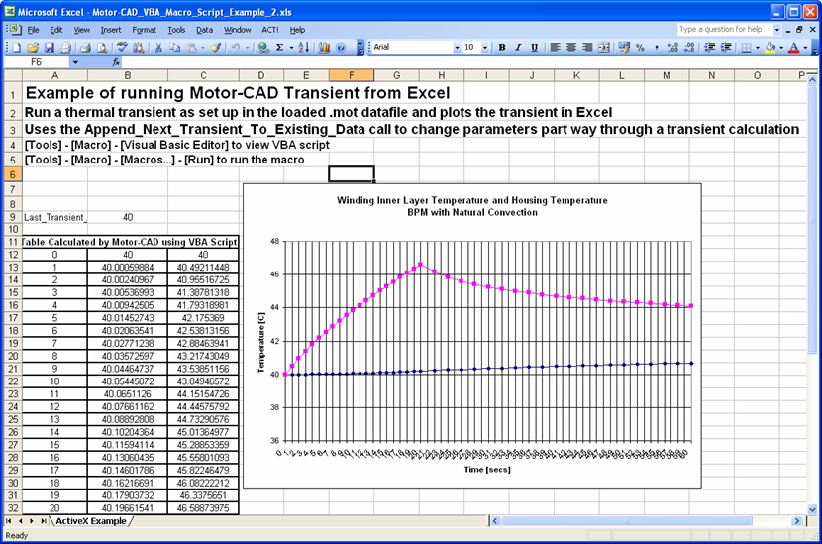Click the Research books icon
This screenshot has width=822, height=544.
click(x=139, y=48)
